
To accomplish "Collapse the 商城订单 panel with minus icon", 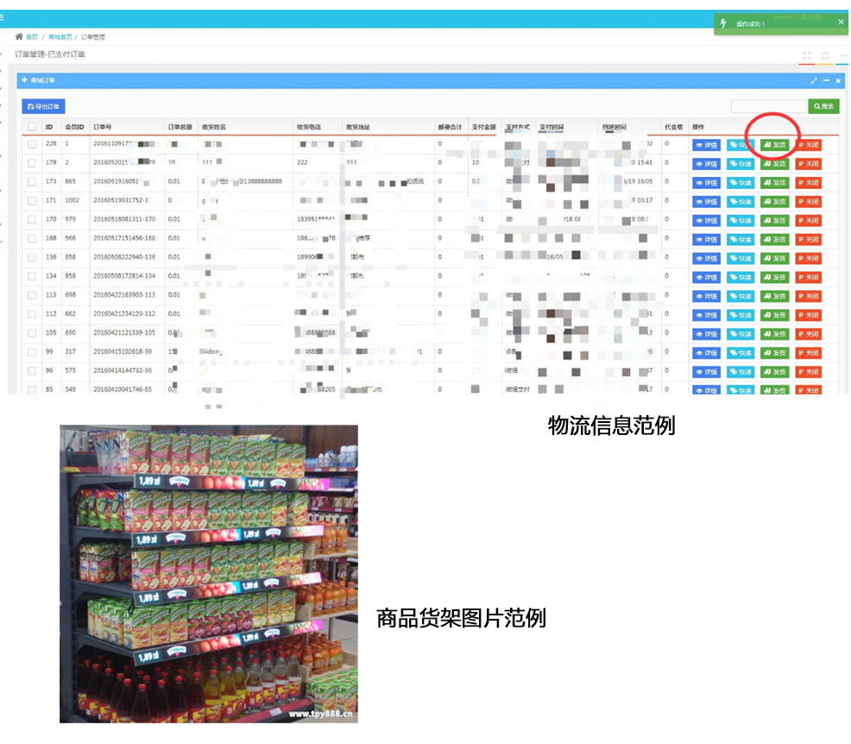I will coord(826,80).
